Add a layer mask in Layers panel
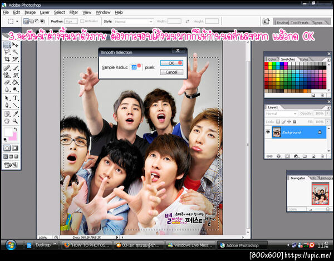Screen dimensions: 334x261 tap(287, 156)
